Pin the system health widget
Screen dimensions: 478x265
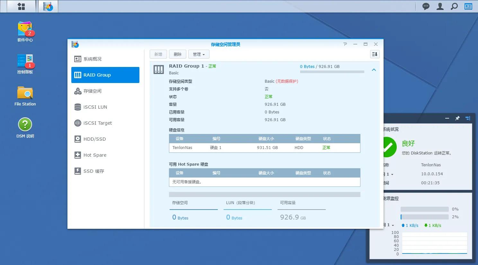pos(457,118)
